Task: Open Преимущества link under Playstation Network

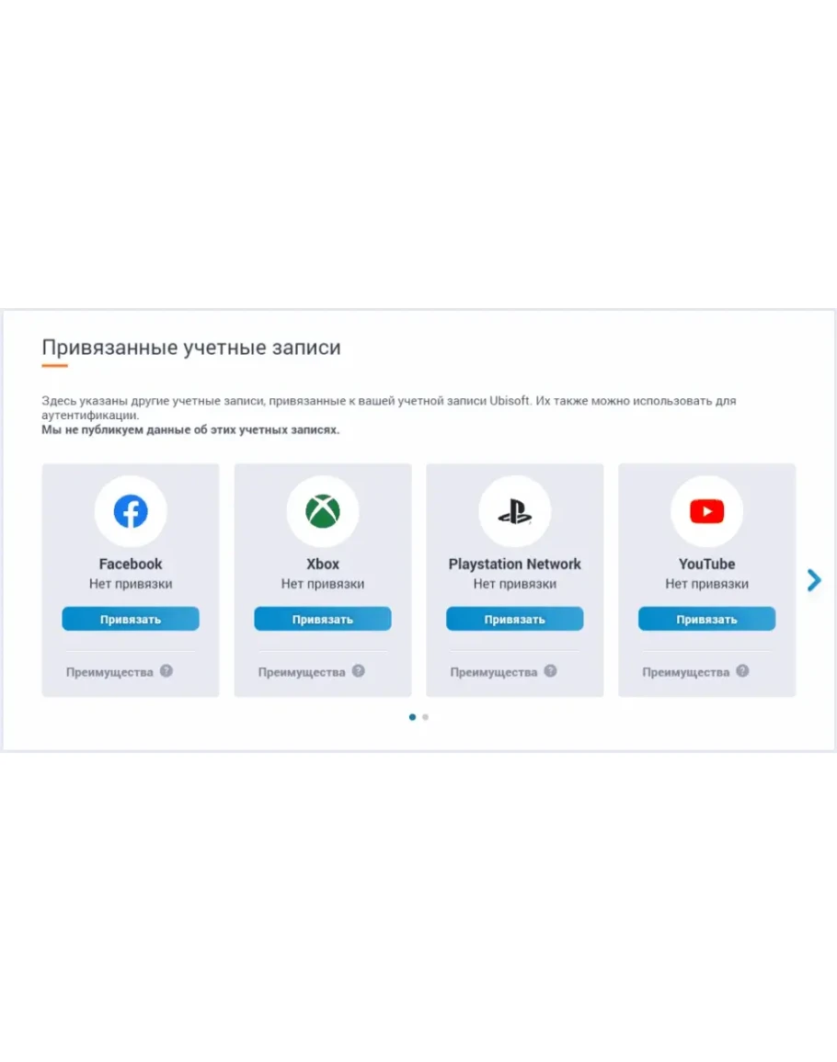Action: coord(494,672)
